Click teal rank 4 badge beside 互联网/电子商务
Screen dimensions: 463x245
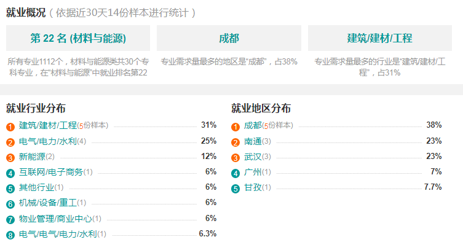[10, 173]
